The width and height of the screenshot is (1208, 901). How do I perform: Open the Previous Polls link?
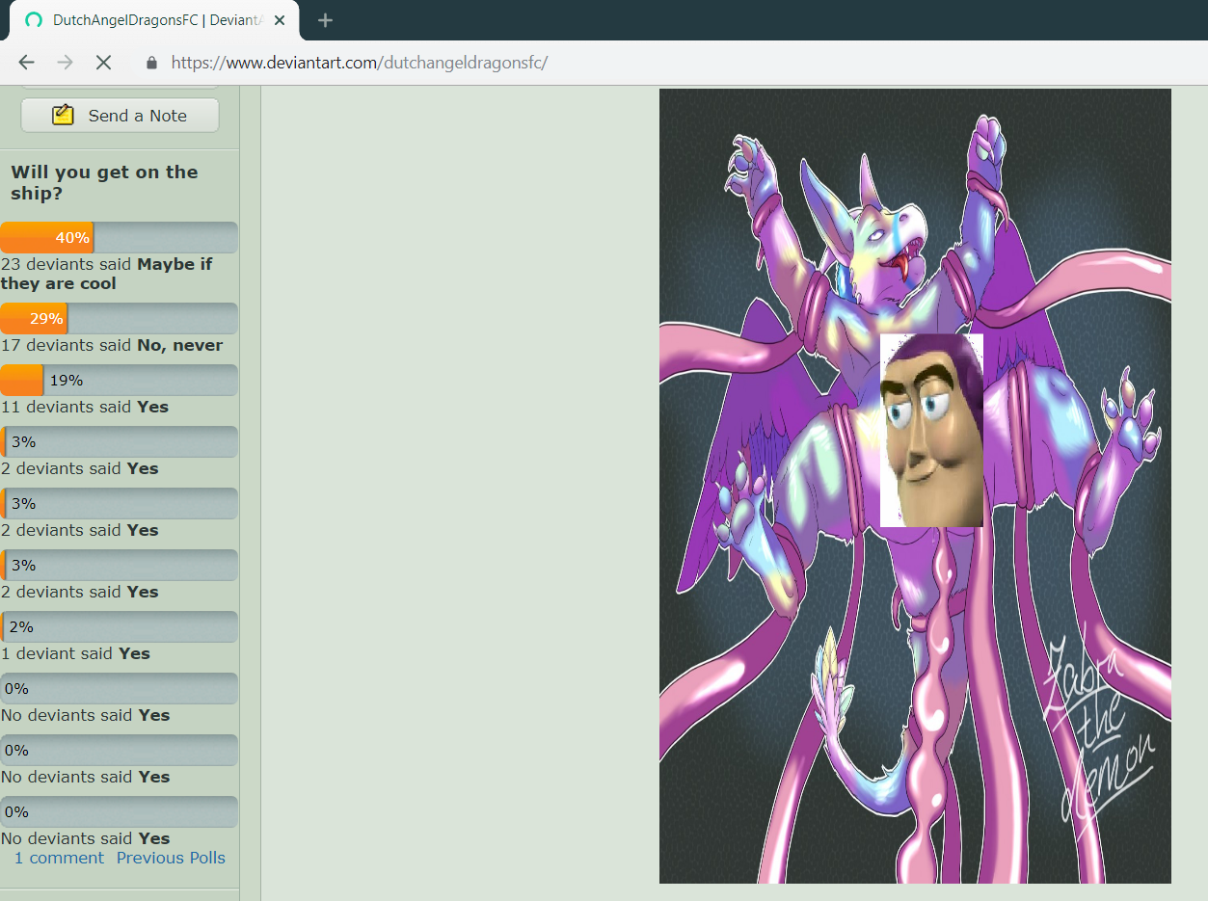pos(171,858)
